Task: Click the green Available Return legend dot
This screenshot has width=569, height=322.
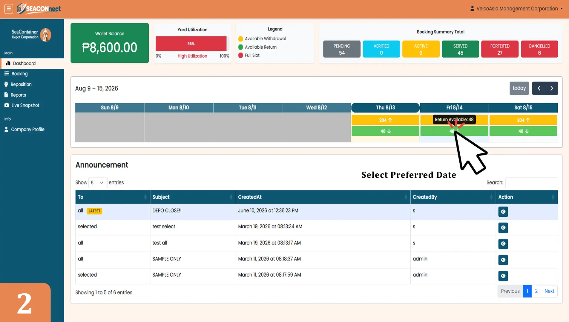Action: 240,47
